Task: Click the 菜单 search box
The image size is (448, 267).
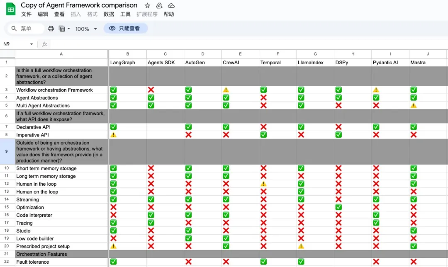Action: (26, 29)
